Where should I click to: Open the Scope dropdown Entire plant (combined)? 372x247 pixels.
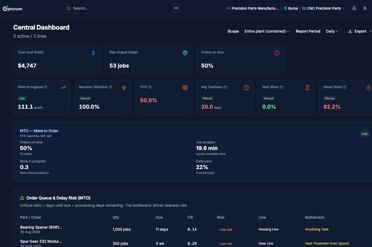tap(267, 31)
